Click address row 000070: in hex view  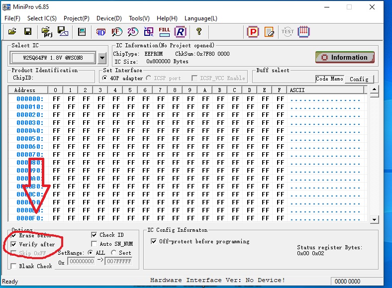pyautogui.click(x=30, y=155)
